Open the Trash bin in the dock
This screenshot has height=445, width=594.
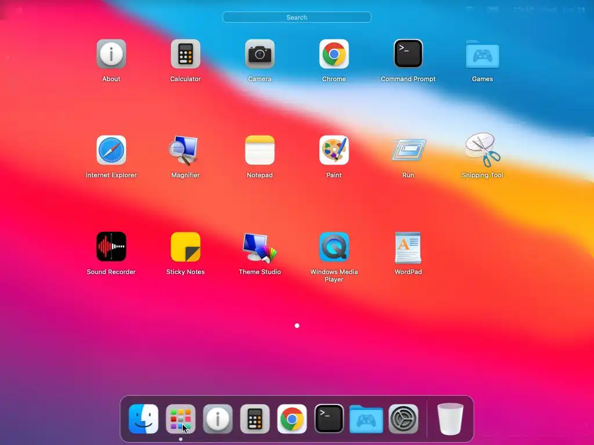[x=450, y=419]
